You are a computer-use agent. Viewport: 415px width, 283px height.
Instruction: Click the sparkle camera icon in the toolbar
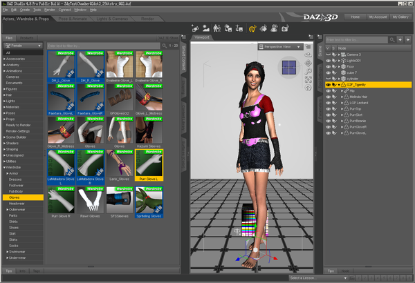tap(195, 28)
